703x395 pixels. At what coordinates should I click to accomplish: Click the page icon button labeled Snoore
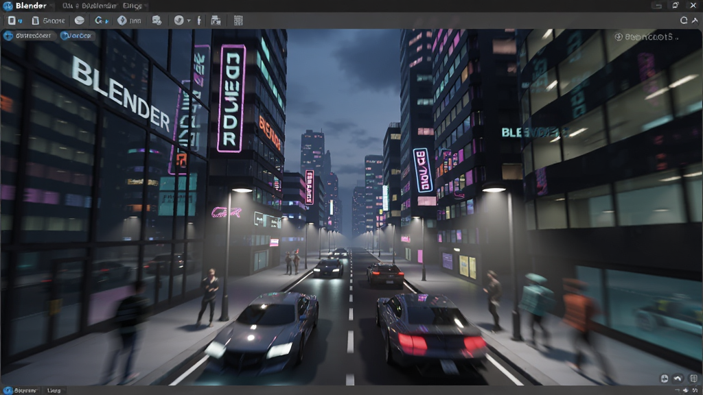pos(48,21)
